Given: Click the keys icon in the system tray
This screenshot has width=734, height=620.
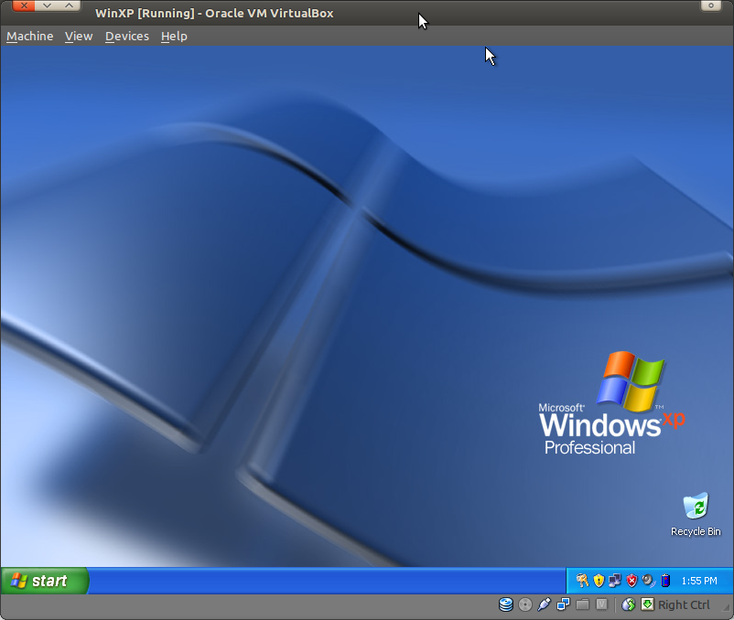Looking at the screenshot, I should [x=583, y=580].
